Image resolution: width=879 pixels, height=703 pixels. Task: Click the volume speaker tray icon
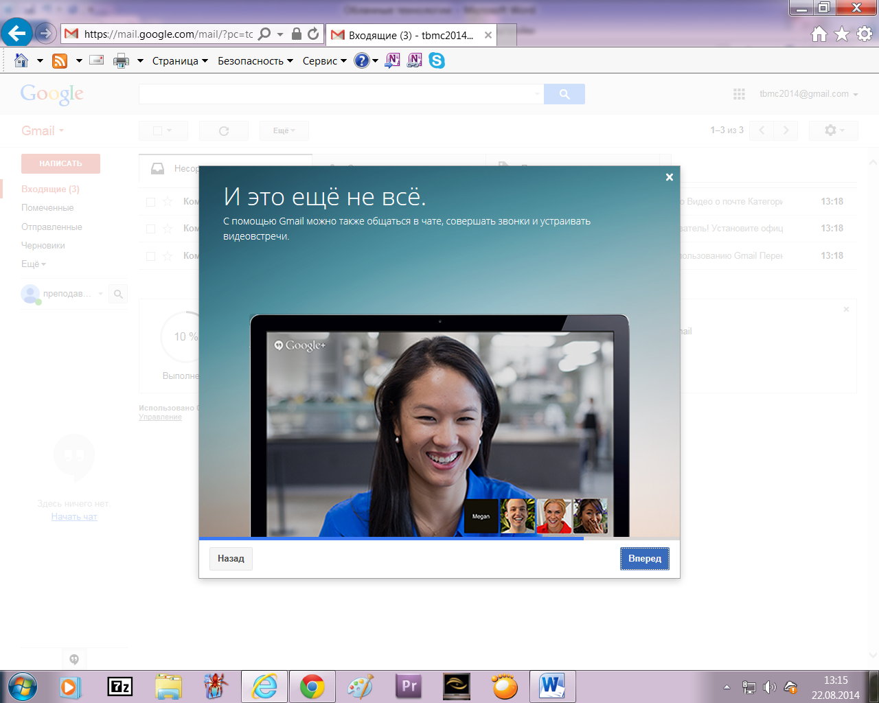point(770,687)
